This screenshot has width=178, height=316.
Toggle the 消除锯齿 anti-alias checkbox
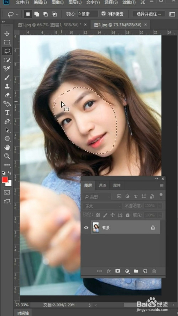104,14
